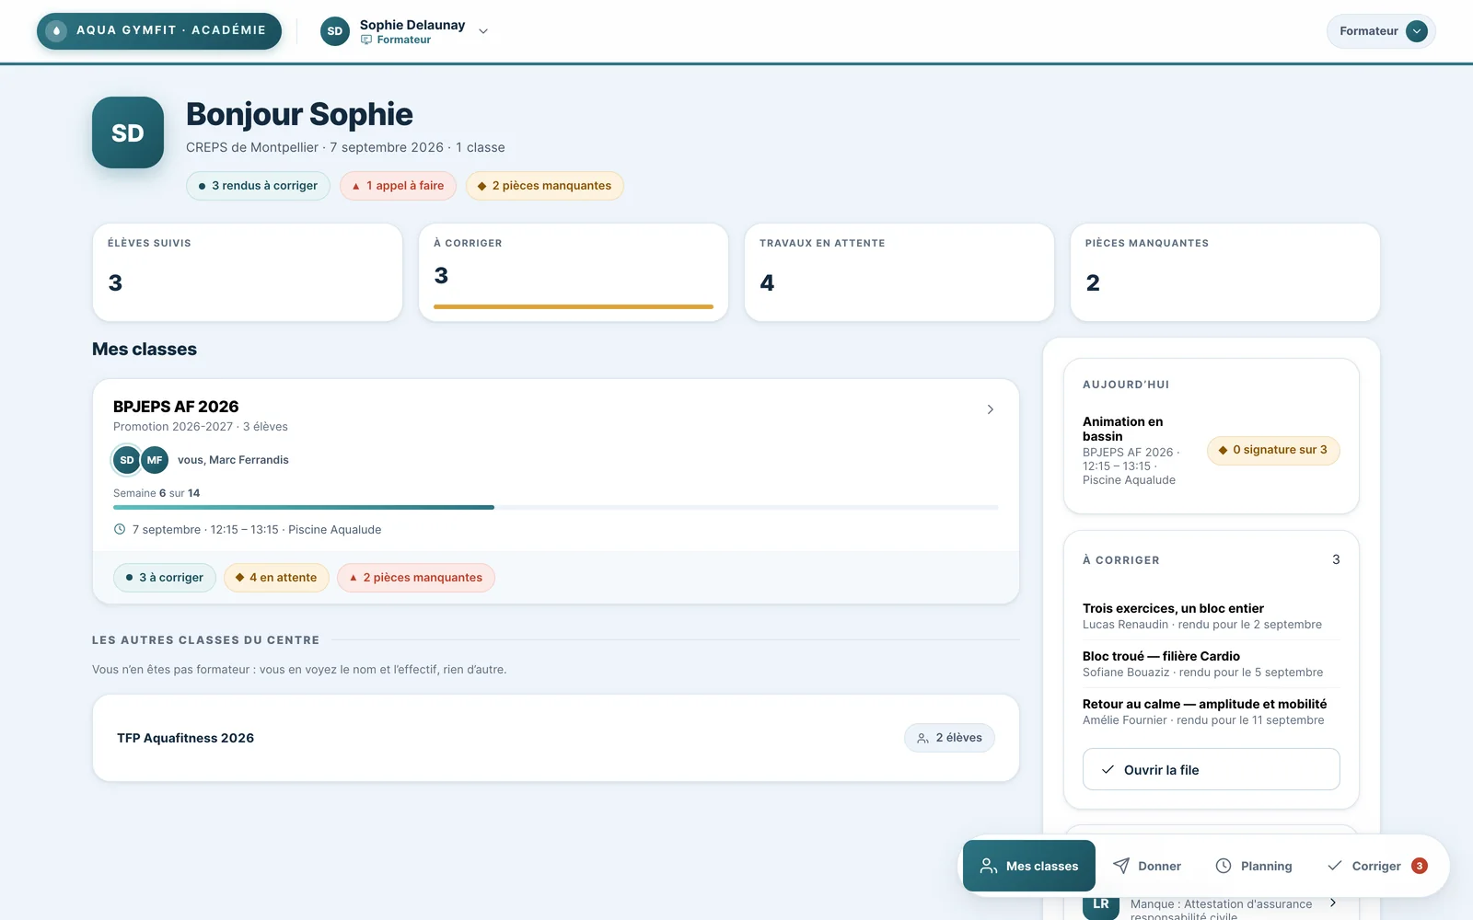
Task: Click 'Promotion 2026-2027 · 3 élèves' subtitle
Action: [x=201, y=427]
